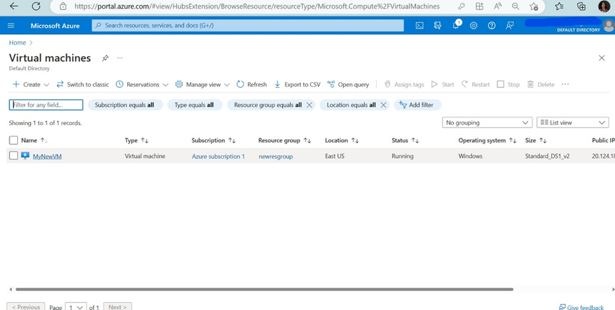
Task: Click Microsoft Azure logo text
Action: point(55,25)
